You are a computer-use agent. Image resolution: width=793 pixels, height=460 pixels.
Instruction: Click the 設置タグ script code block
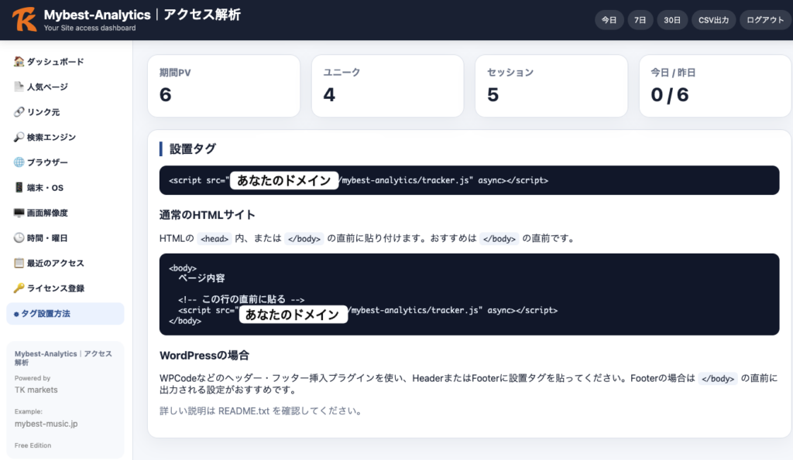pyautogui.click(x=469, y=180)
